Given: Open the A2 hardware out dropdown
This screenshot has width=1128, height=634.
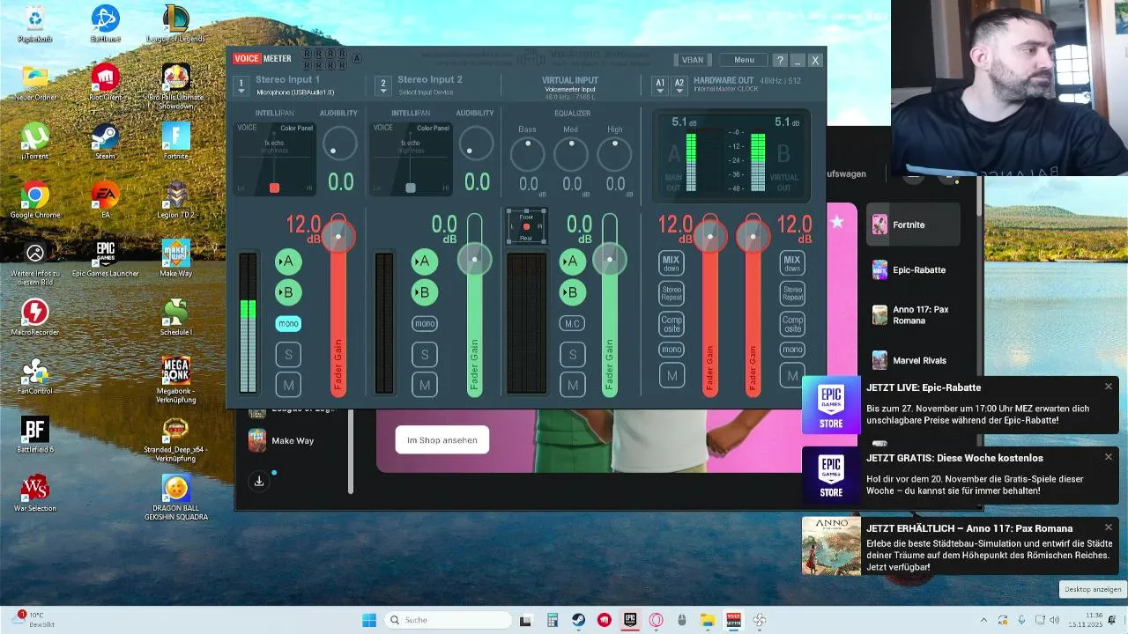Looking at the screenshot, I should click(x=679, y=85).
